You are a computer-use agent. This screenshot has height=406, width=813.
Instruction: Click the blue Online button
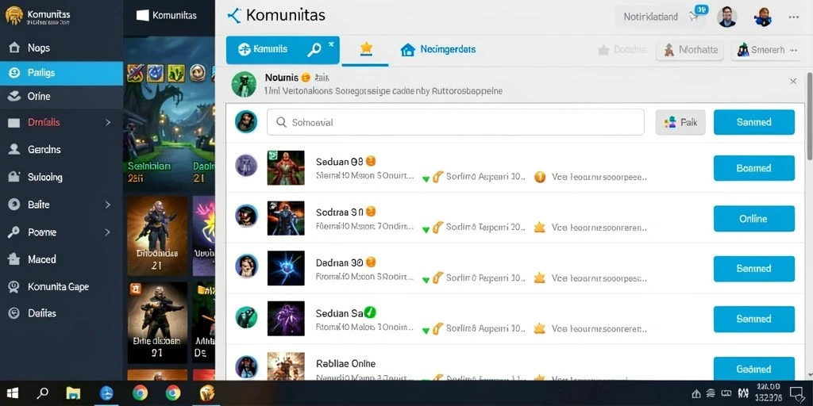click(754, 219)
